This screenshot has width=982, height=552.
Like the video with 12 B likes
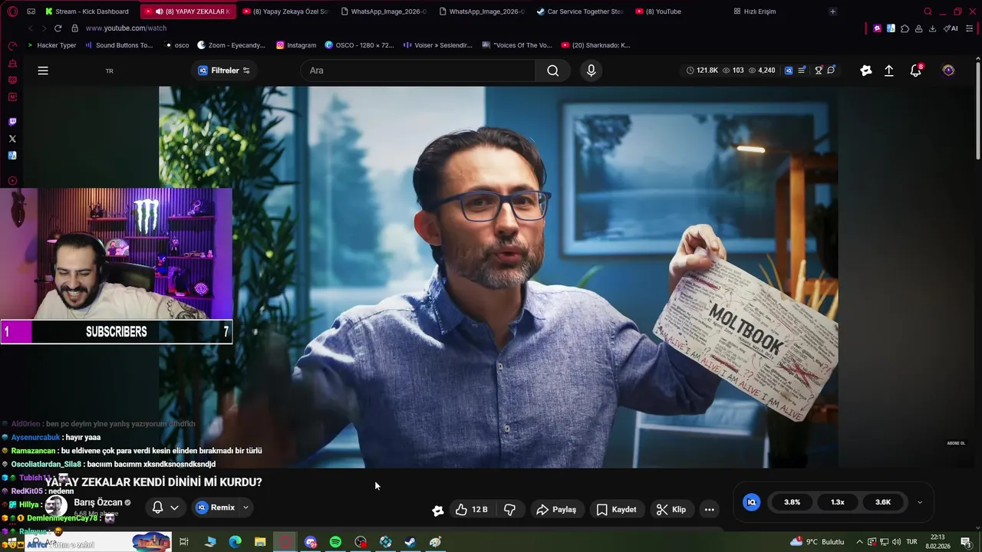click(x=471, y=510)
